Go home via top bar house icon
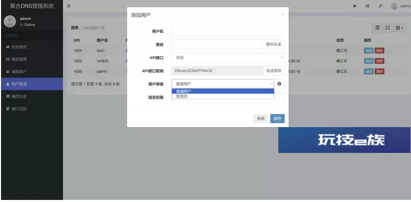Viewport: 411px width, 202px height. point(355,6)
